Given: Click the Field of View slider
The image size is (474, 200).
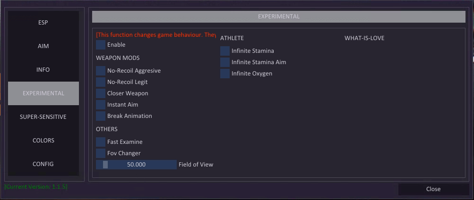Looking at the screenshot, I should 136,165.
